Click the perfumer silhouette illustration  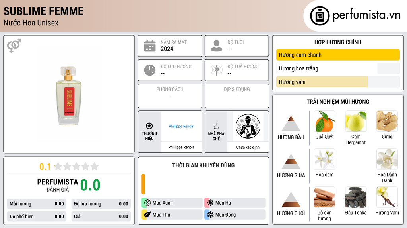248,126
